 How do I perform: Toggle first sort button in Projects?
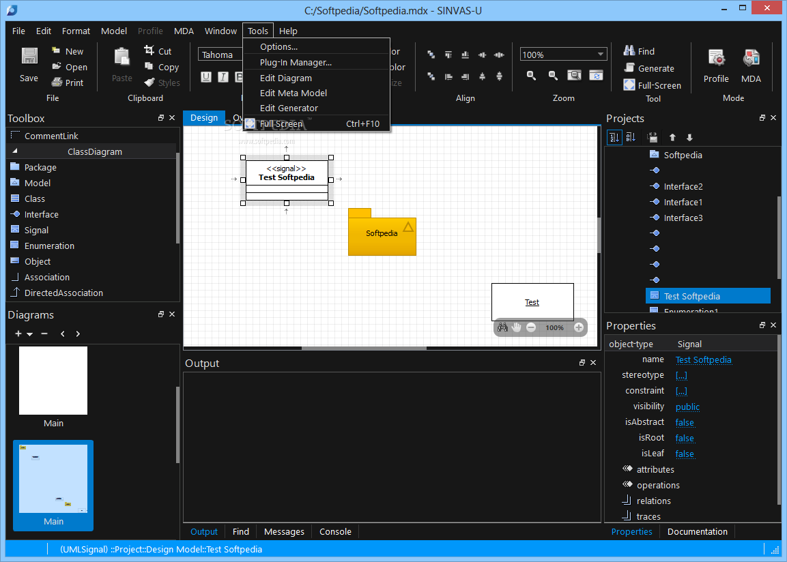614,137
